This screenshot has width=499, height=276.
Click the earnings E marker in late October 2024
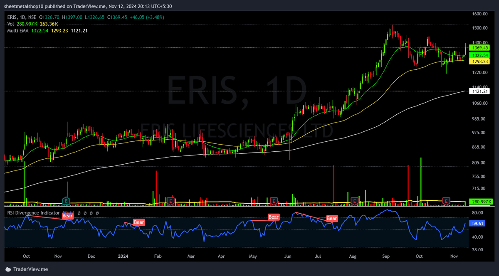point(447,201)
